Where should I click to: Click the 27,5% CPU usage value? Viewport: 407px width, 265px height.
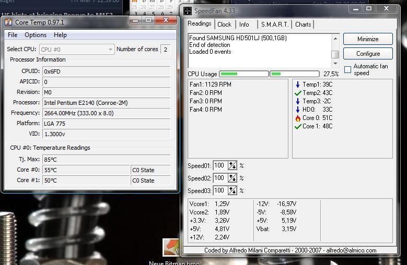pyautogui.click(x=331, y=74)
